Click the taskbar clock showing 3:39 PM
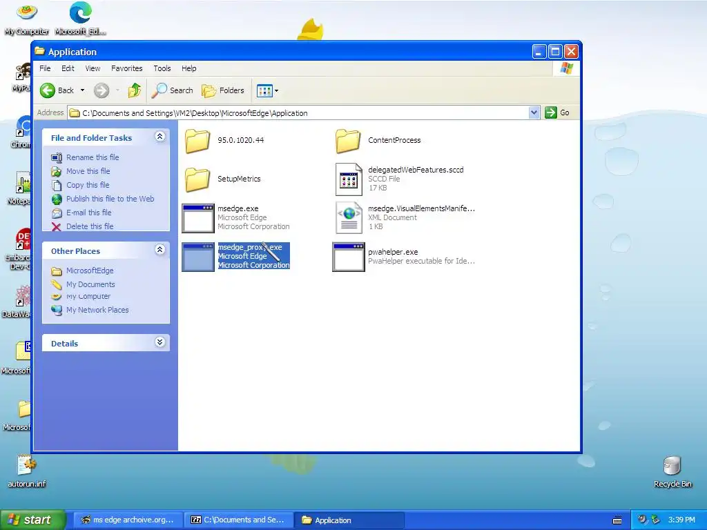The width and height of the screenshot is (707, 530). pos(681,520)
